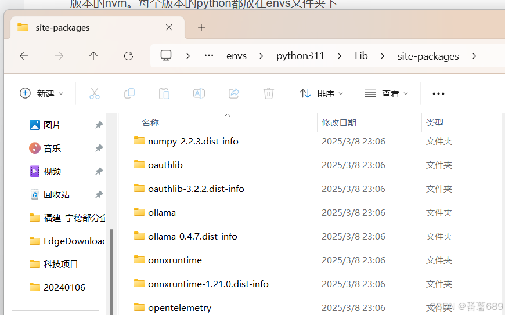The height and width of the screenshot is (315, 505).
Task: Open the See more options ellipsis in toolbar
Action: click(x=438, y=93)
